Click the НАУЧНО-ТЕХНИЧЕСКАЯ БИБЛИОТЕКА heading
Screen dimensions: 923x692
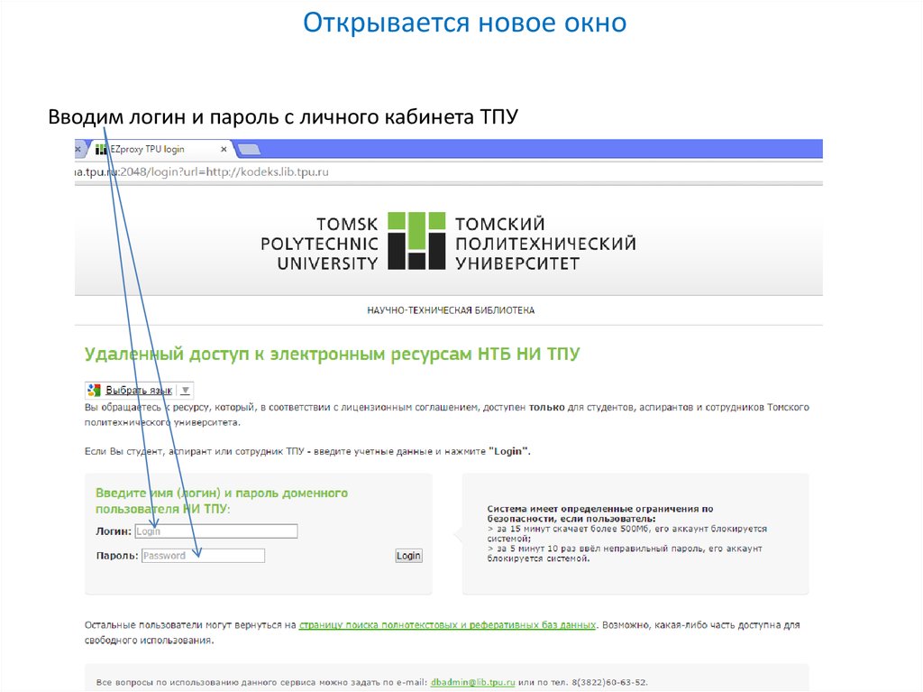click(451, 310)
